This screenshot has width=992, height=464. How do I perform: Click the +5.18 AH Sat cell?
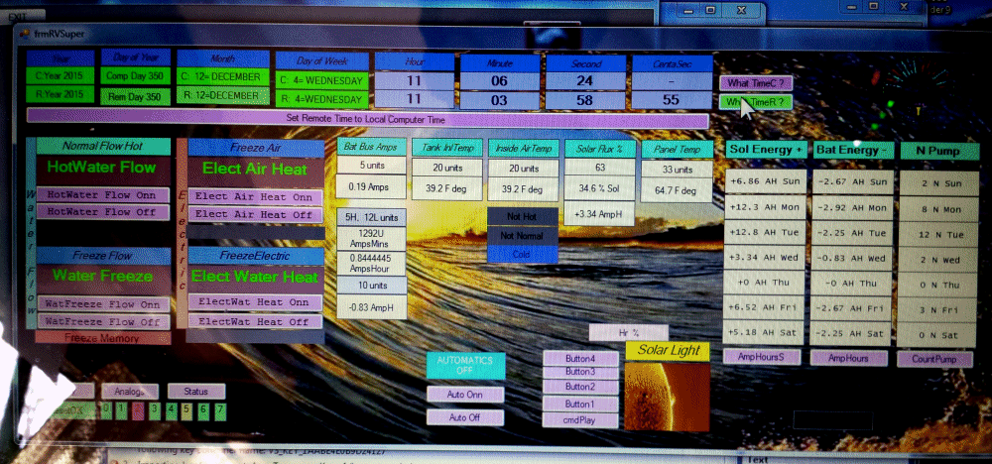coord(765,332)
